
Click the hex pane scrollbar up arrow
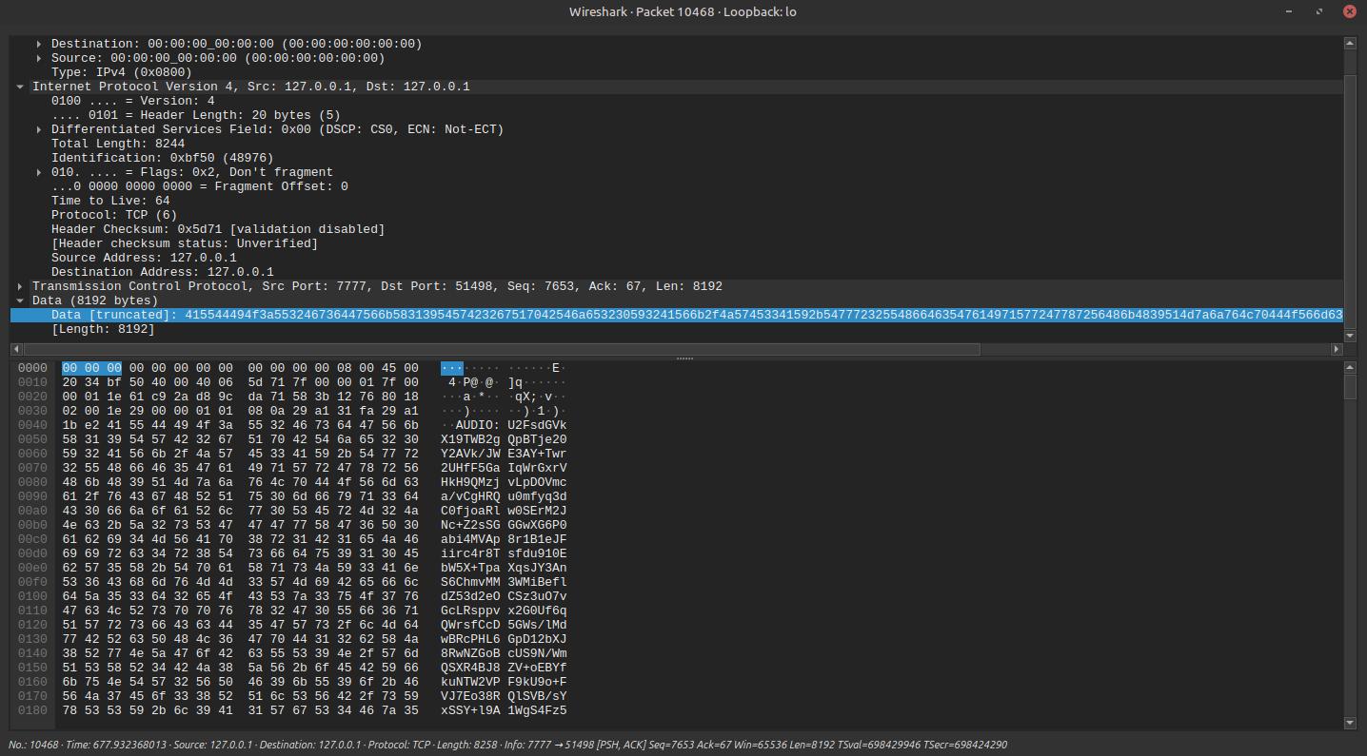pyautogui.click(x=1349, y=367)
